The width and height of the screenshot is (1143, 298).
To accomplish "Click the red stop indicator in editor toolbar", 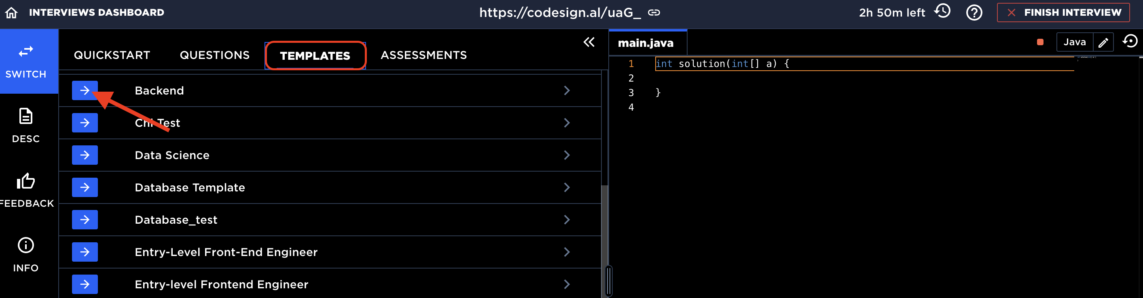I will click(1039, 42).
